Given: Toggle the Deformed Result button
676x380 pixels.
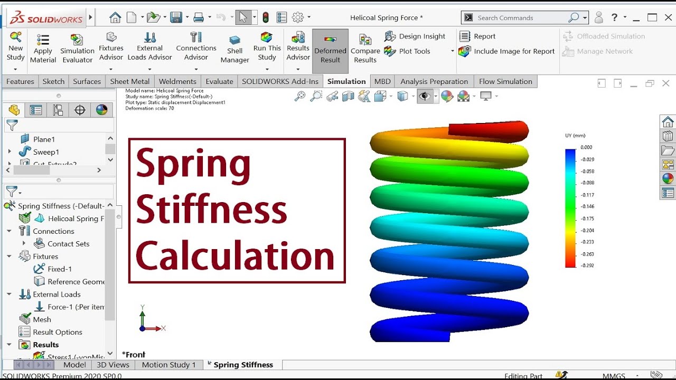Looking at the screenshot, I should (330, 51).
